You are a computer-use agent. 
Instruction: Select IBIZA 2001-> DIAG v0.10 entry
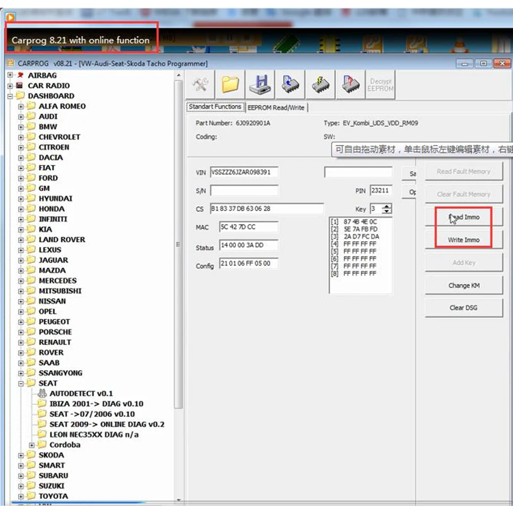coord(96,404)
